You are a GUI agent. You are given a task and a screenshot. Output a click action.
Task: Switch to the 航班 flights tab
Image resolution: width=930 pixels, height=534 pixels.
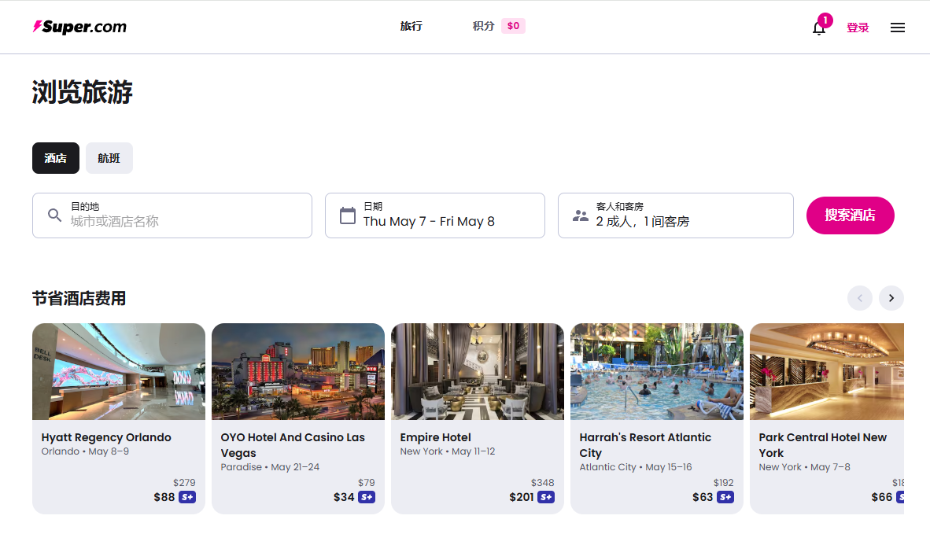coord(109,158)
